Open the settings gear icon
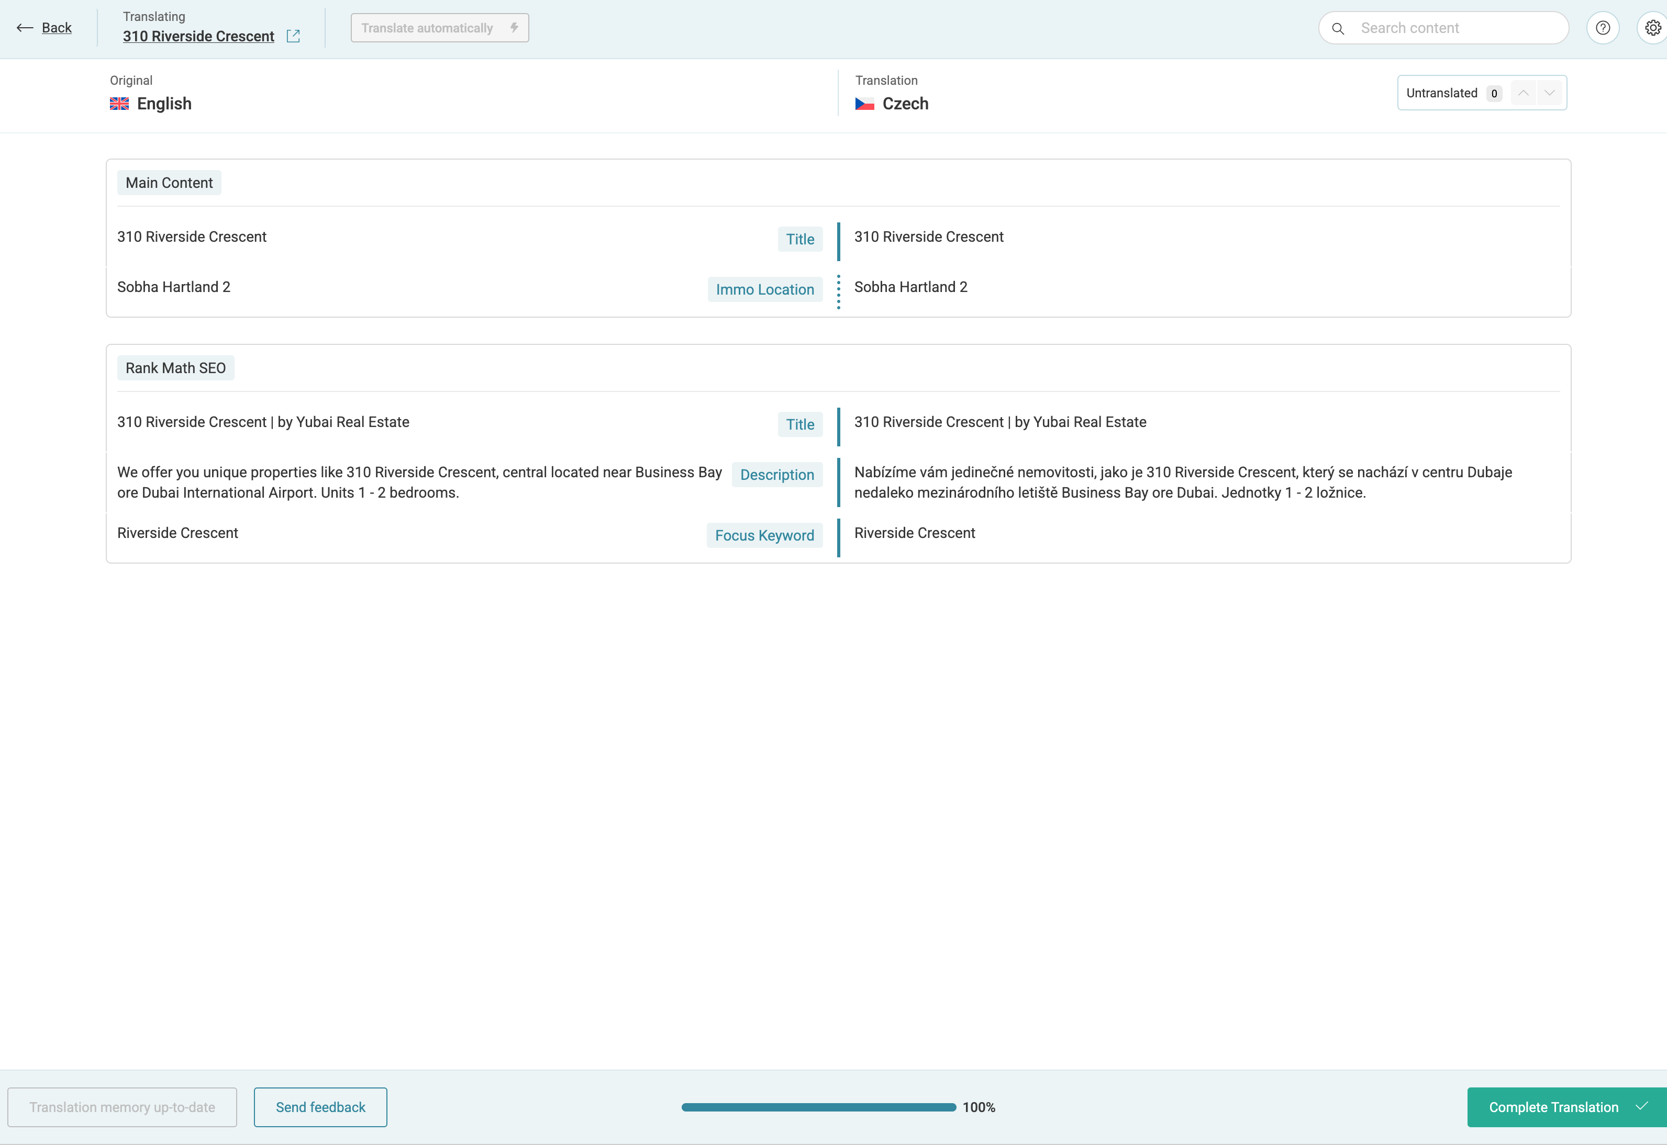This screenshot has height=1145, width=1667. click(x=1653, y=28)
